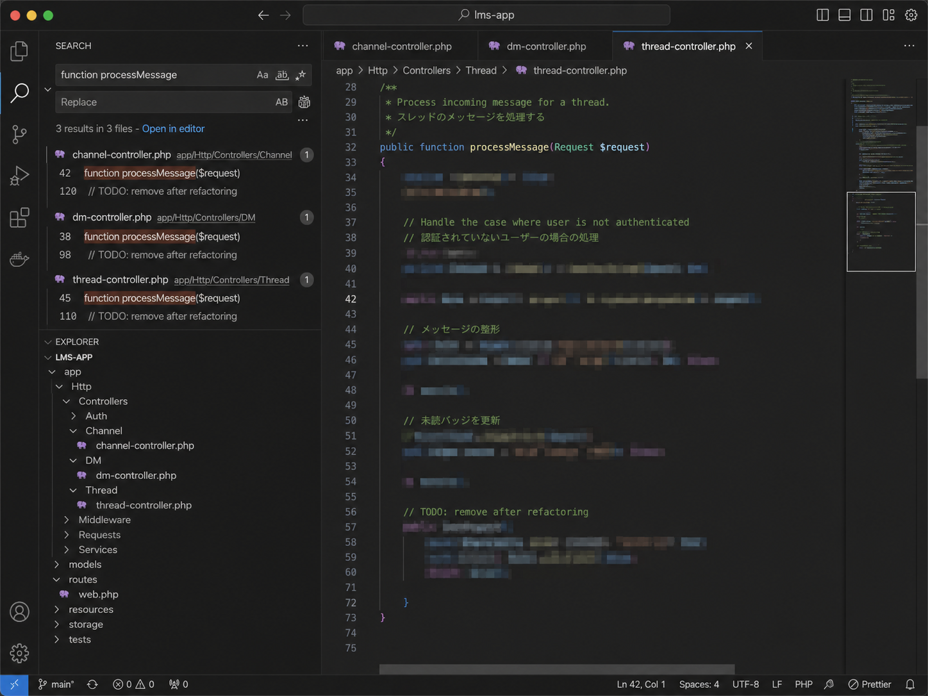
Task: Open line 45 result in thread-controller.php
Action: (x=162, y=298)
